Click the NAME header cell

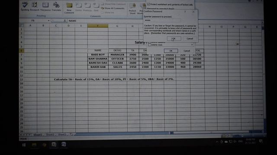98,50
